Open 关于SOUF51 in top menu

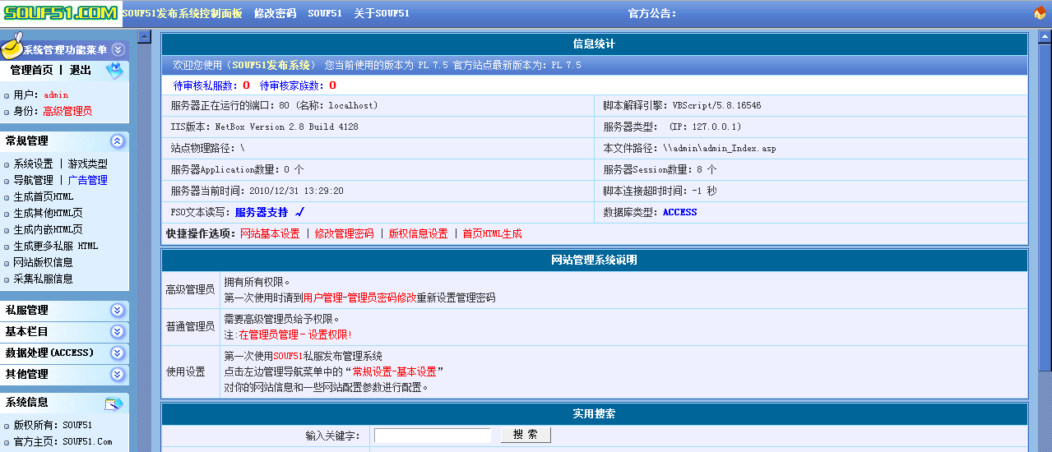tap(381, 13)
